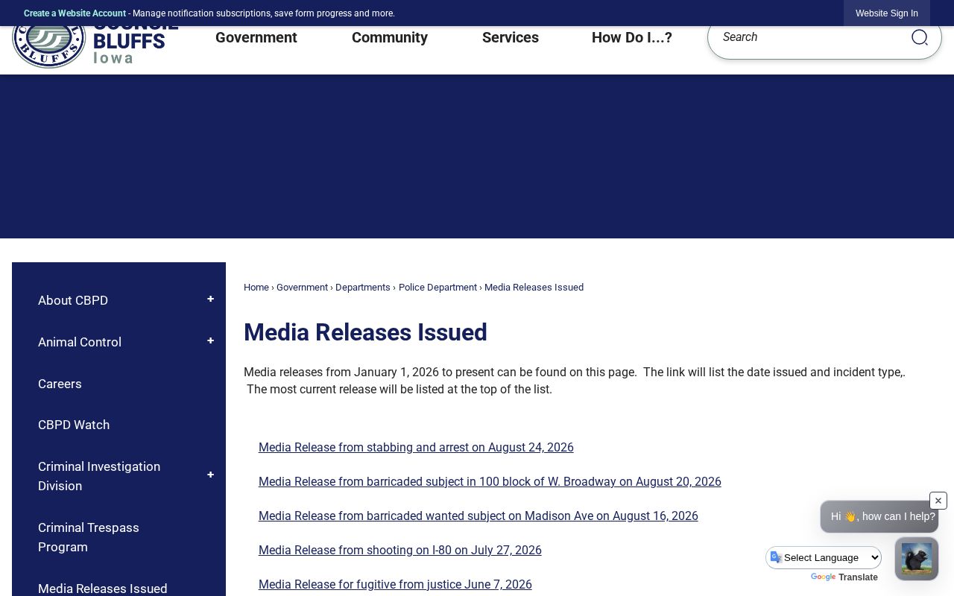Open the Services menu
This screenshot has width=954, height=596.
pos(511,37)
